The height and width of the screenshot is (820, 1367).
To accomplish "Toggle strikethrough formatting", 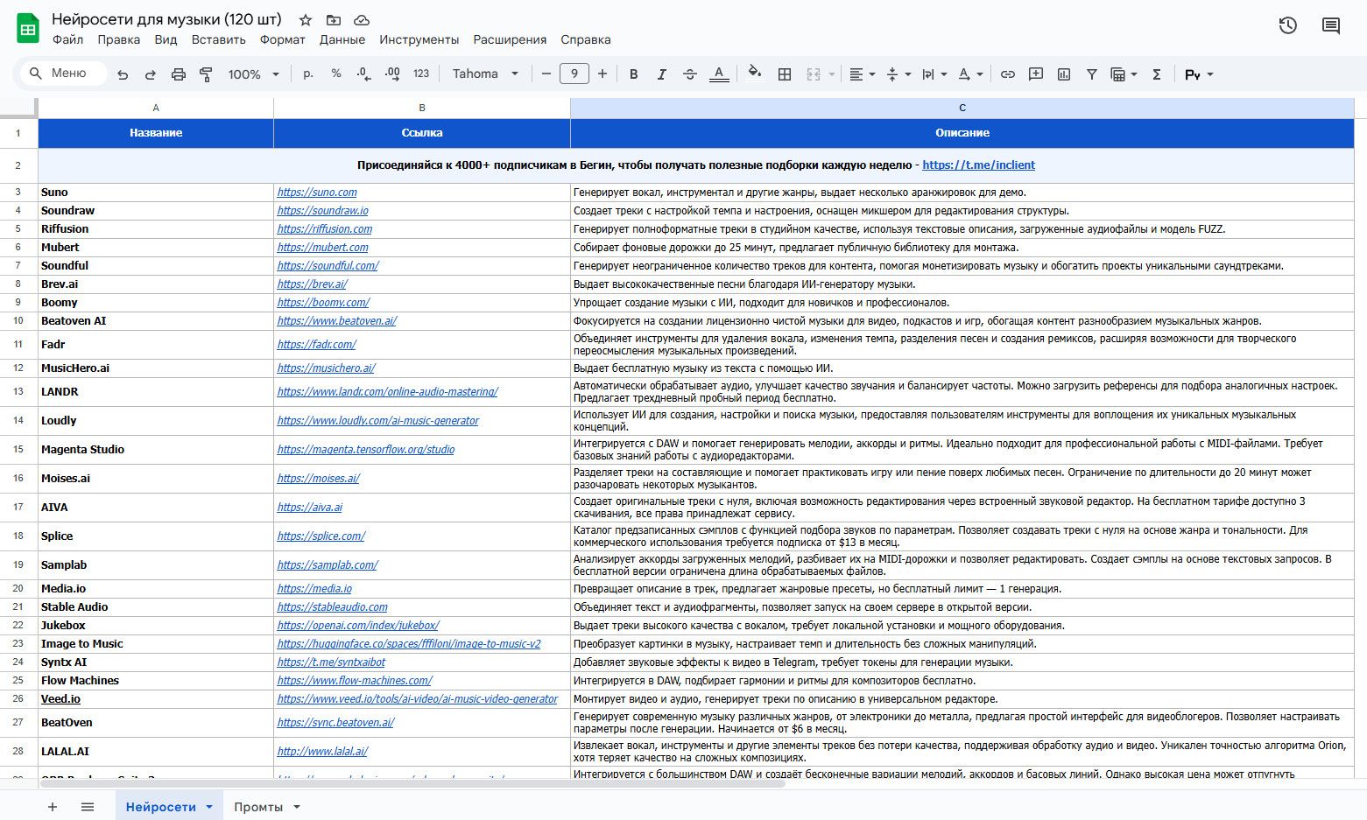I will (x=690, y=74).
